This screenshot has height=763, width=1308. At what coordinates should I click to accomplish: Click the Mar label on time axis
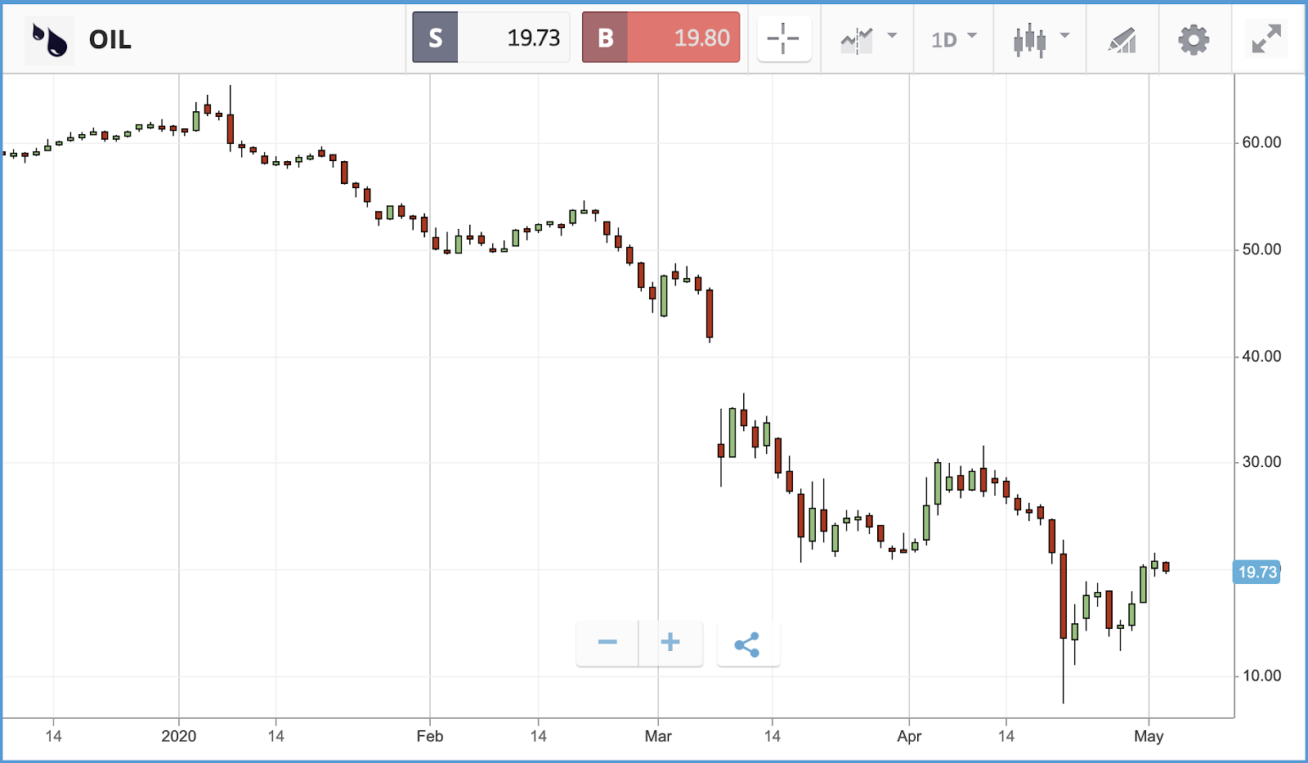(658, 736)
